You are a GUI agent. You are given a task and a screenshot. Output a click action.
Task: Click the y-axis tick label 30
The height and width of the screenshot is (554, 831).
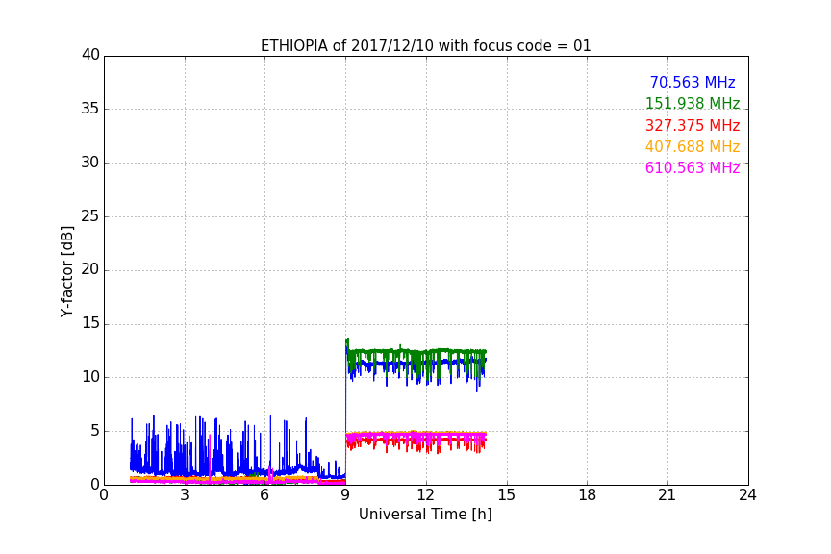(90, 163)
